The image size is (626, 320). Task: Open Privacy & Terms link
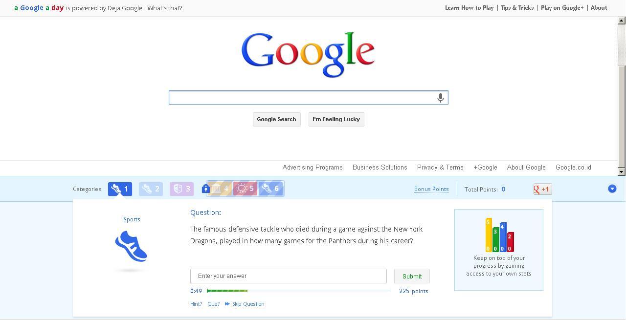point(440,167)
